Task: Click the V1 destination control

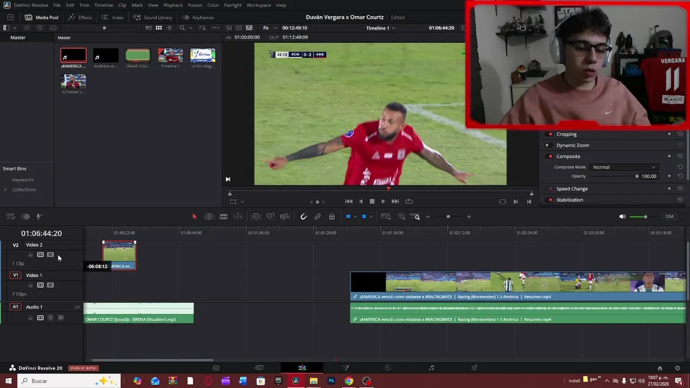Action: [x=16, y=275]
